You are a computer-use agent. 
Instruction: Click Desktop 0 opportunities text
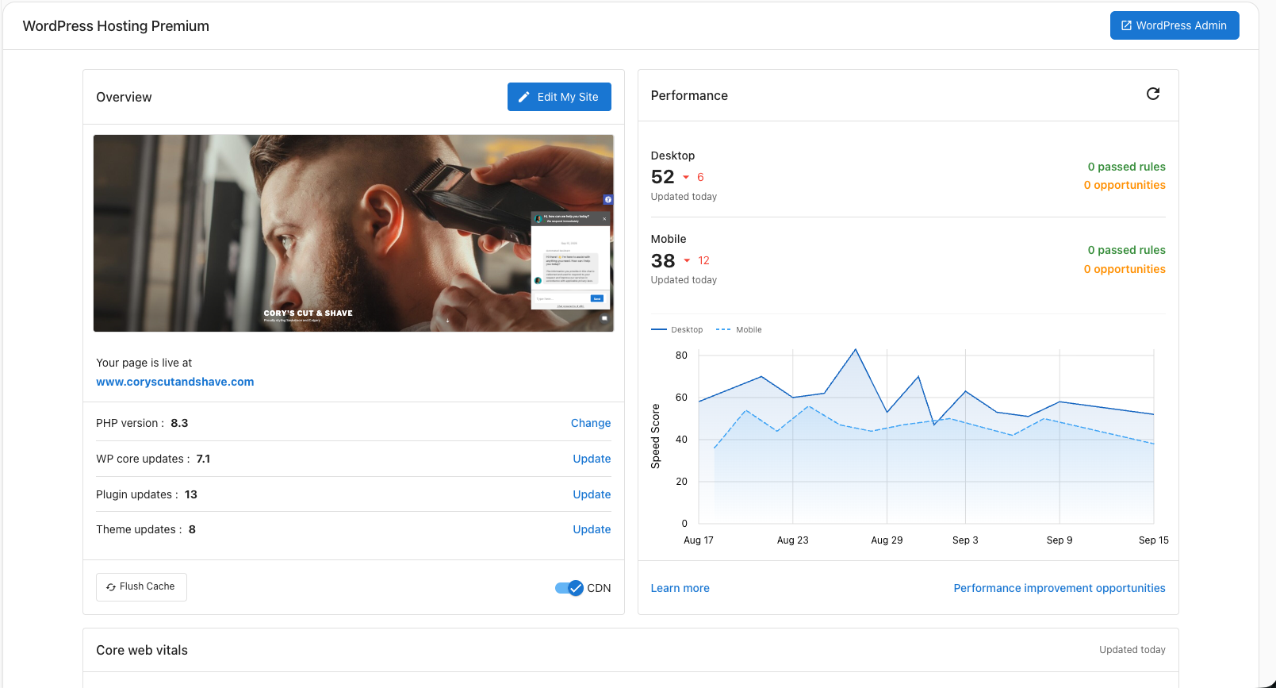click(1125, 185)
